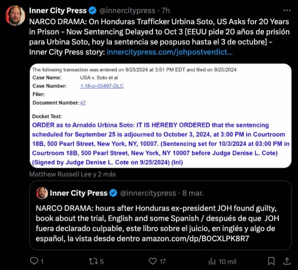Repost the tweet using retweet icon
The height and width of the screenshot is (270, 298).
[93, 261]
